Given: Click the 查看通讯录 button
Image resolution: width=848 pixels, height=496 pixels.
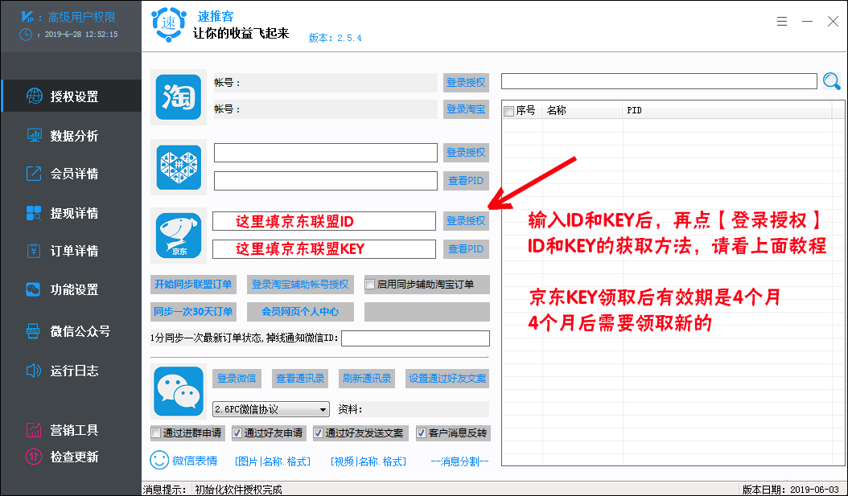Looking at the screenshot, I should [x=300, y=378].
